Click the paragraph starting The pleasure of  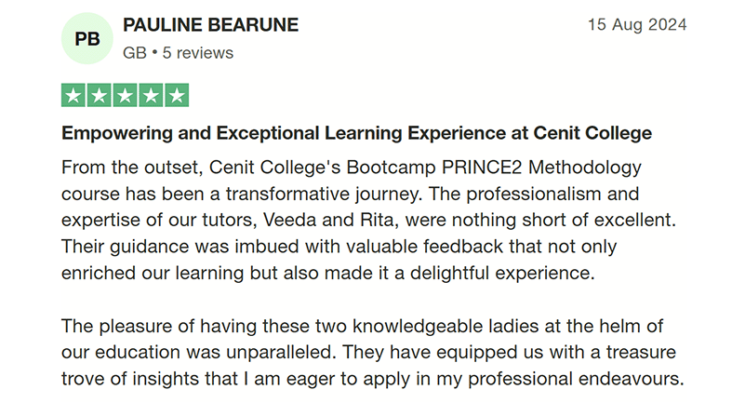click(x=372, y=352)
